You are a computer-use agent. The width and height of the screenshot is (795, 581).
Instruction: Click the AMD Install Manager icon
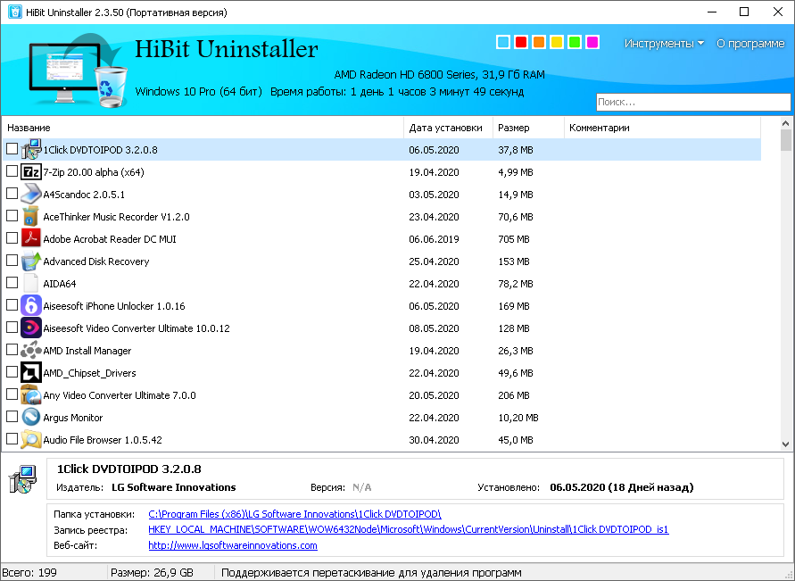pos(31,350)
